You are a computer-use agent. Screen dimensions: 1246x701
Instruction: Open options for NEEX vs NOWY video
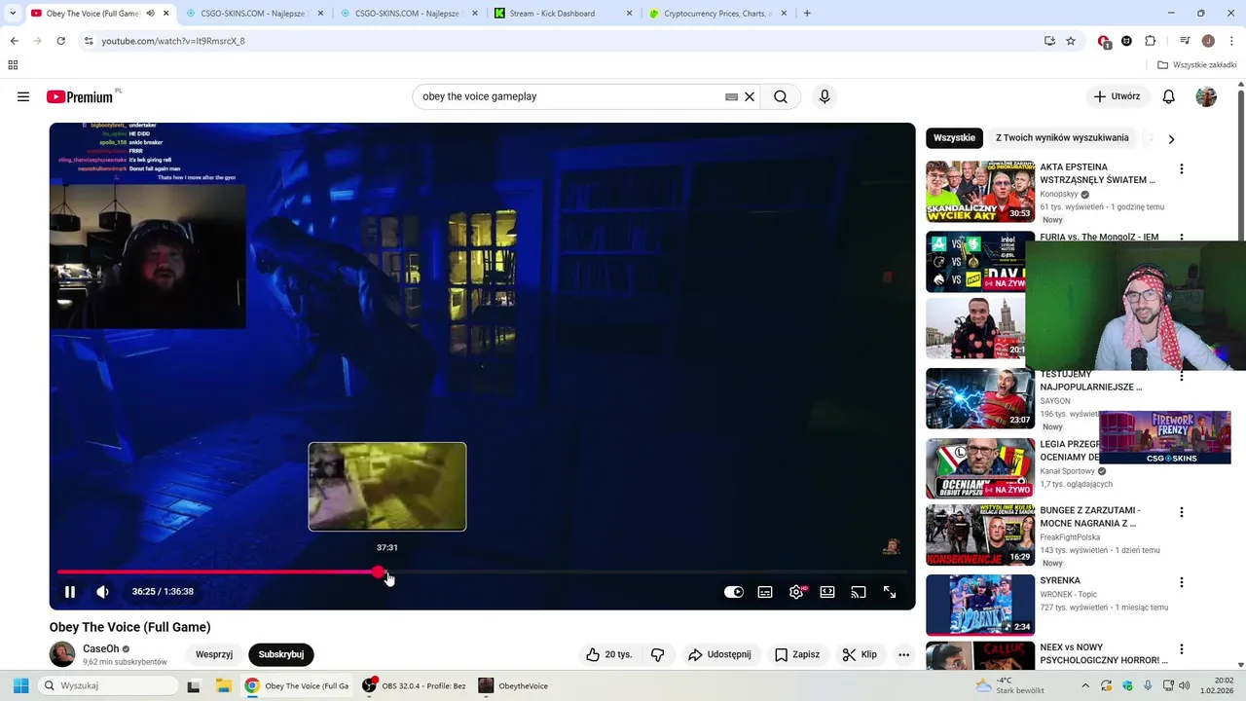point(1182,648)
